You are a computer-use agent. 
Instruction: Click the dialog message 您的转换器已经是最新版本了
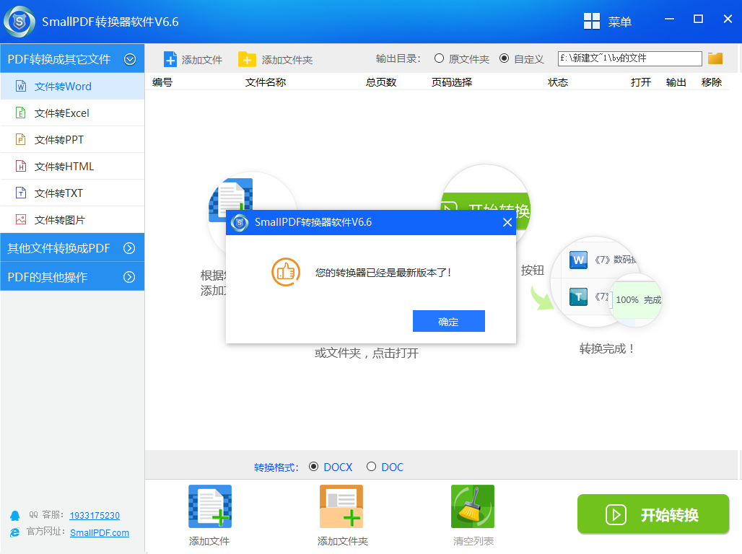(x=383, y=273)
